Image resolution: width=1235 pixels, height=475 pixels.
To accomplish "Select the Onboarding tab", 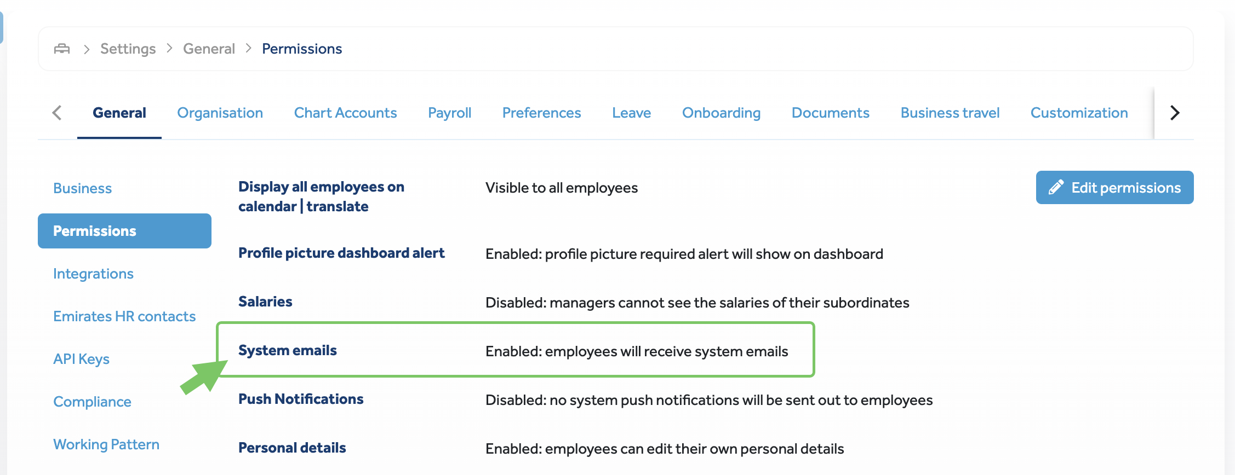I will pyautogui.click(x=721, y=113).
